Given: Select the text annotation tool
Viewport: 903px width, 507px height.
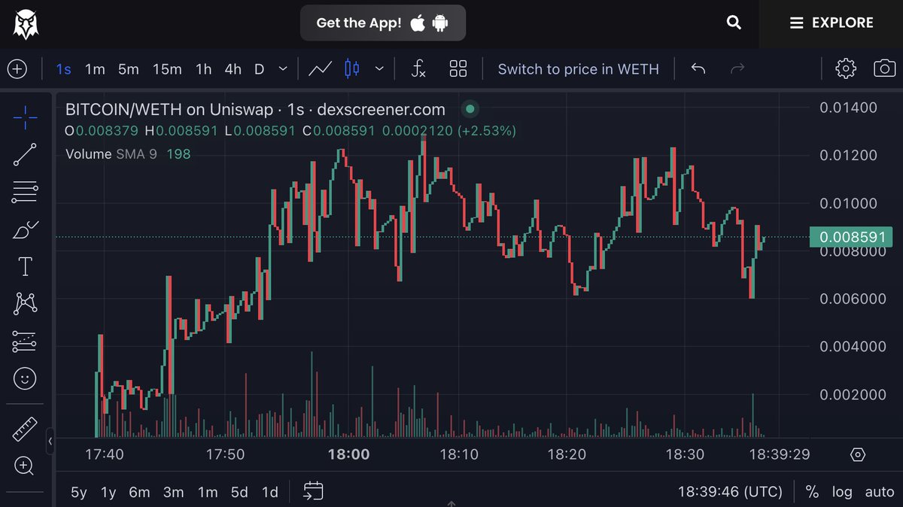Looking at the screenshot, I should coord(25,266).
